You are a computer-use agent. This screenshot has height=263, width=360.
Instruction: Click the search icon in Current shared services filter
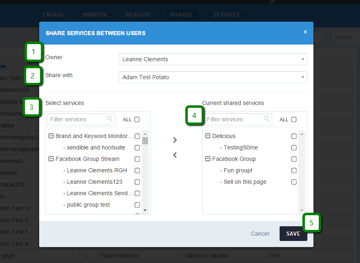(266, 118)
